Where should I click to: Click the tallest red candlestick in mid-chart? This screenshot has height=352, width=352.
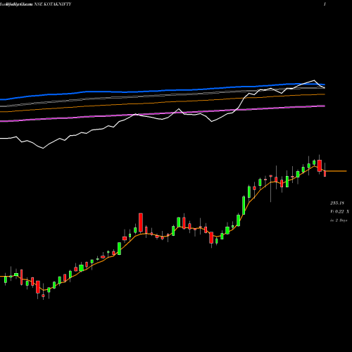click(x=141, y=222)
